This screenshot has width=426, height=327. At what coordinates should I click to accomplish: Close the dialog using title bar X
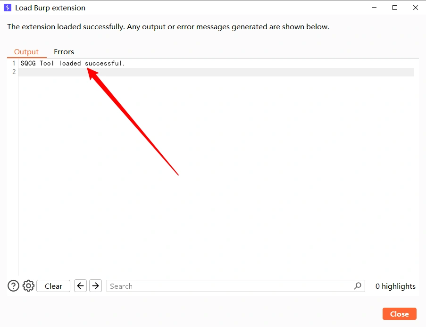click(x=415, y=8)
